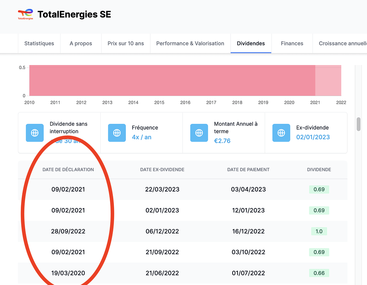This screenshot has height=285, width=367.
Task: Open the Statistiques tab
Action: [39, 43]
